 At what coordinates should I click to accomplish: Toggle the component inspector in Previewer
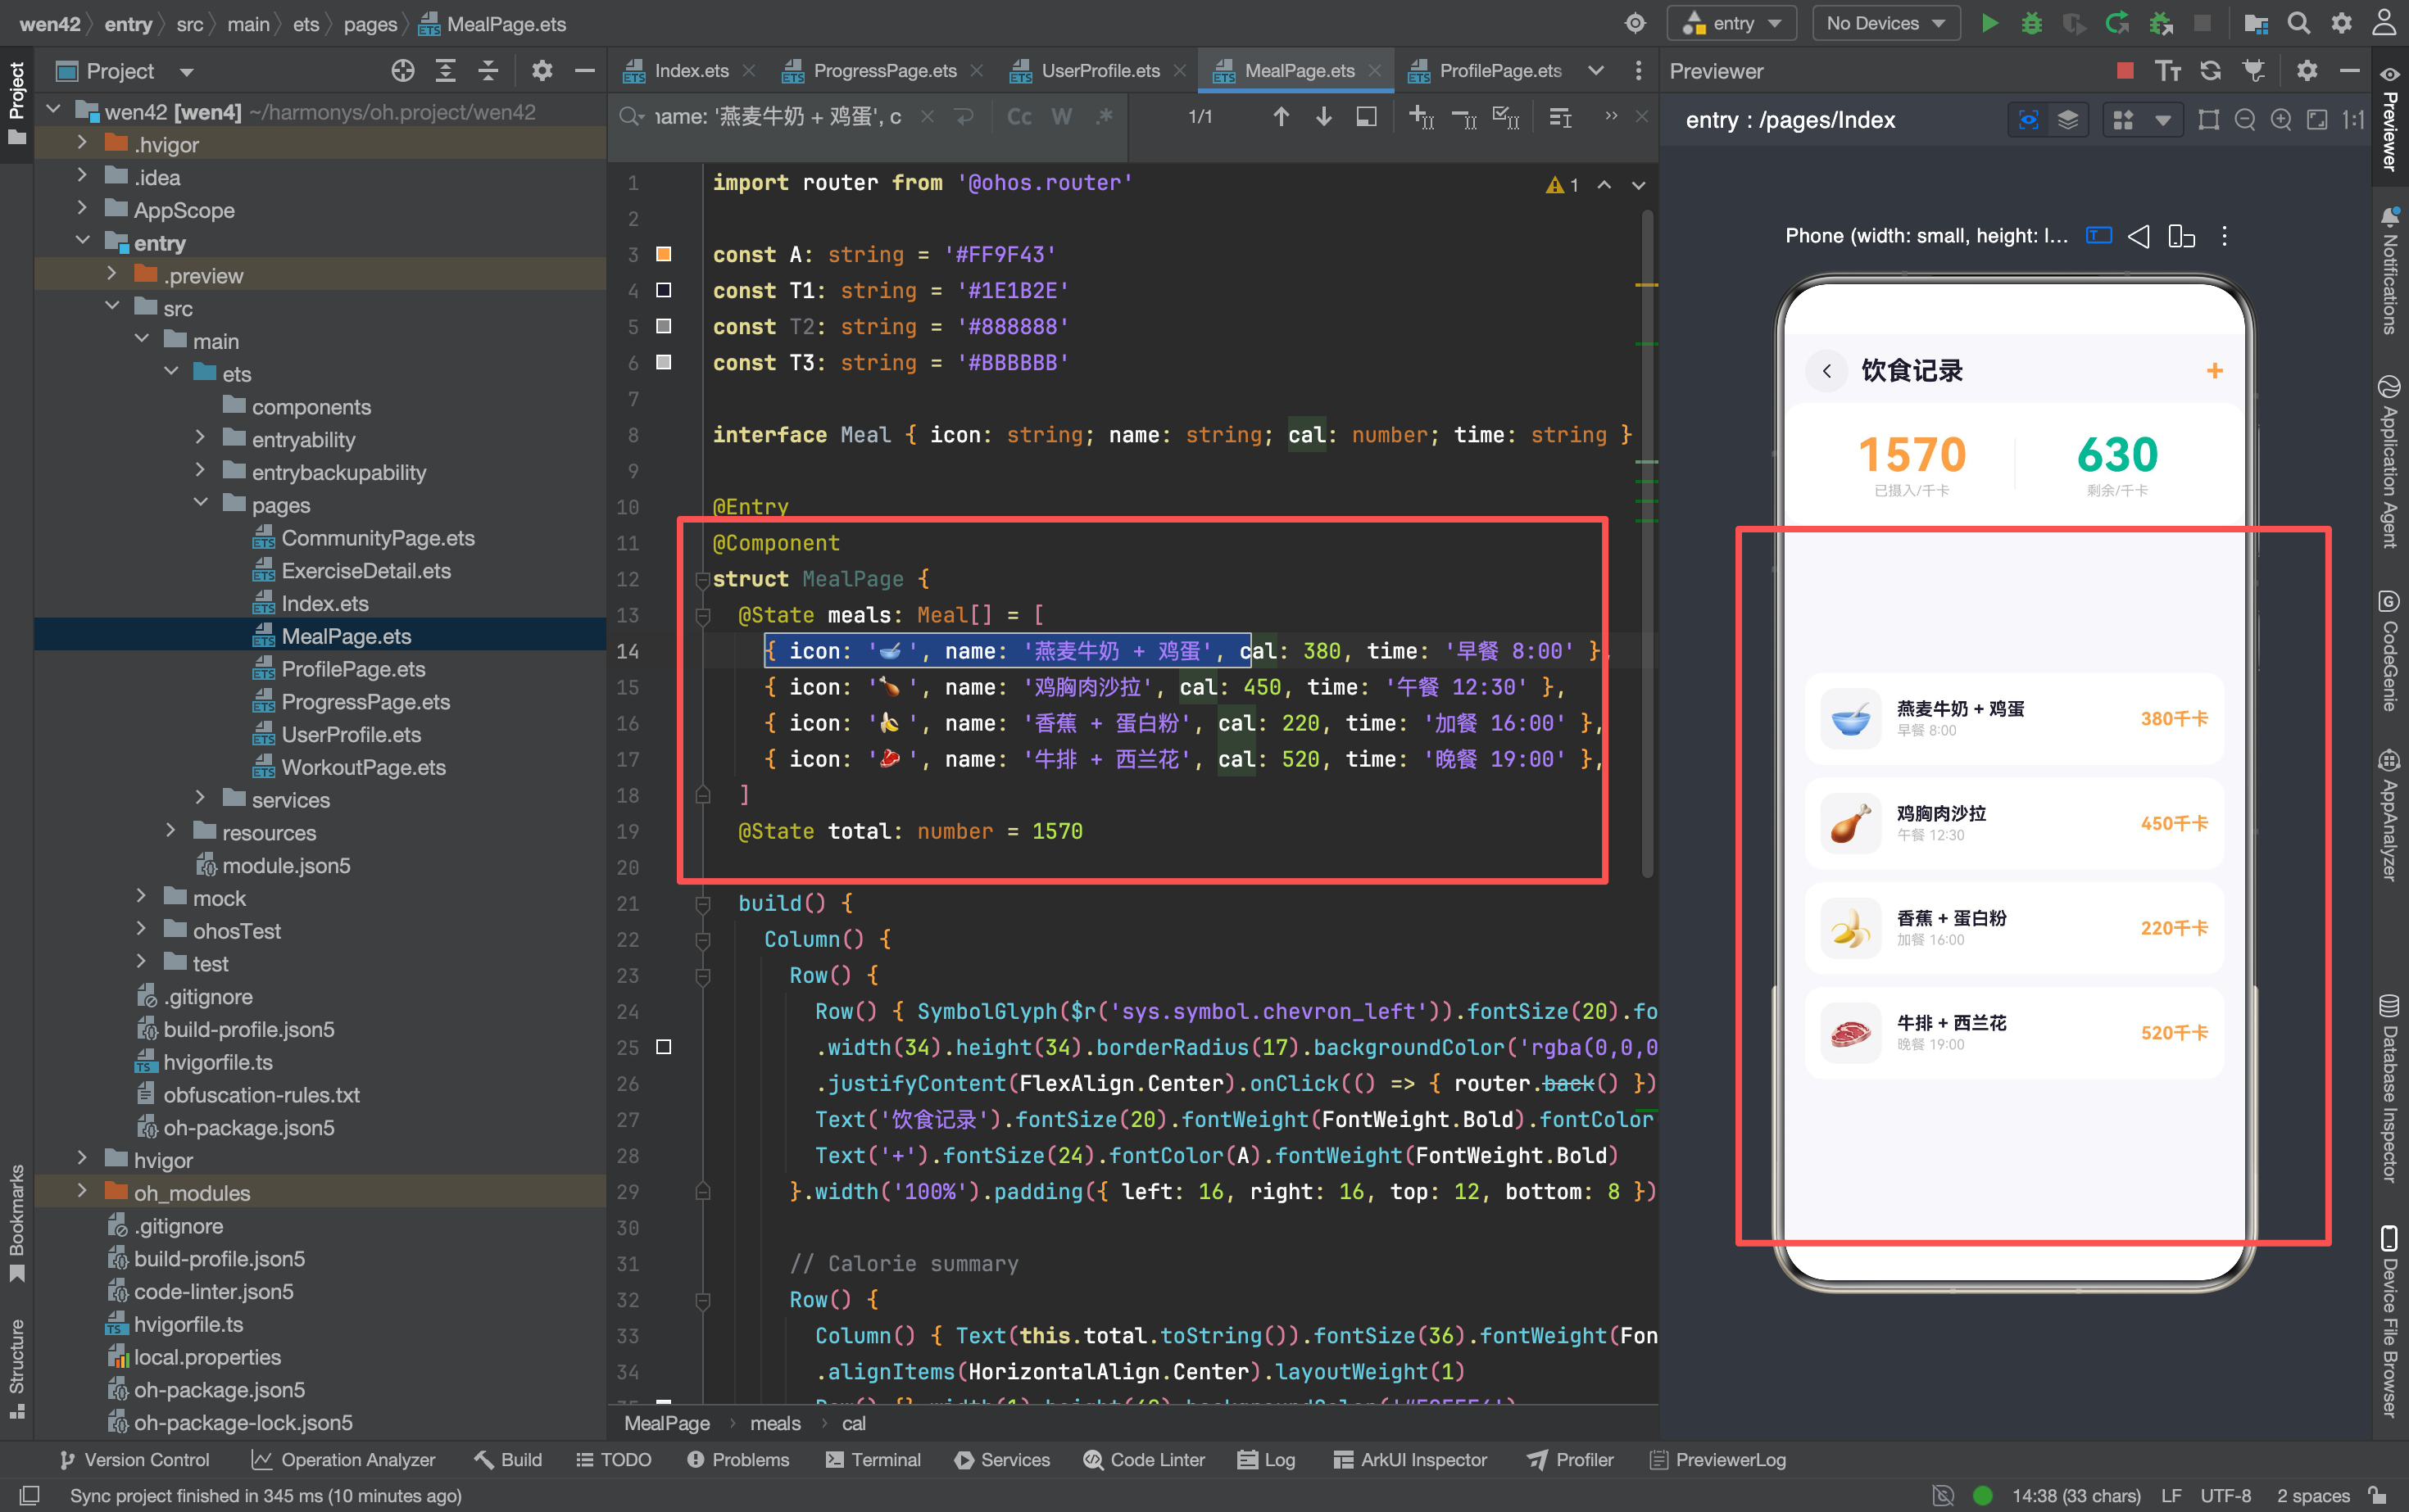coord(2028,120)
